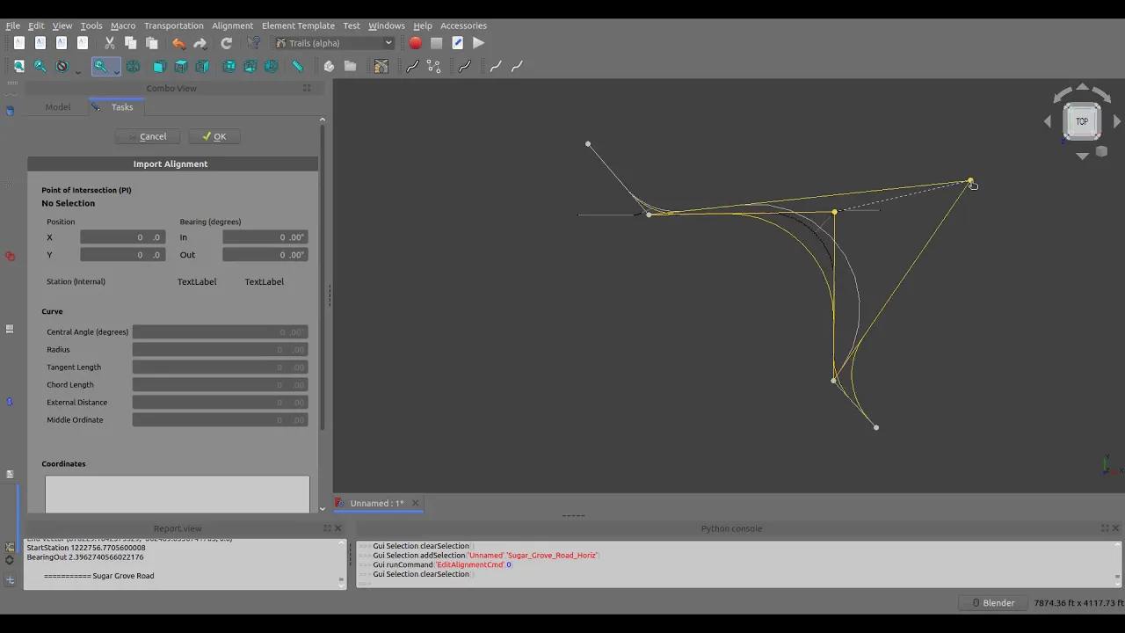1125x633 pixels.
Task: Open the Accessories menu
Action: 463,25
